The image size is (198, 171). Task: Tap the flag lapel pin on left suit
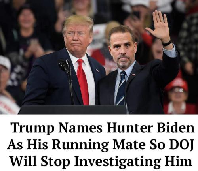pyautogui.click(x=97, y=70)
